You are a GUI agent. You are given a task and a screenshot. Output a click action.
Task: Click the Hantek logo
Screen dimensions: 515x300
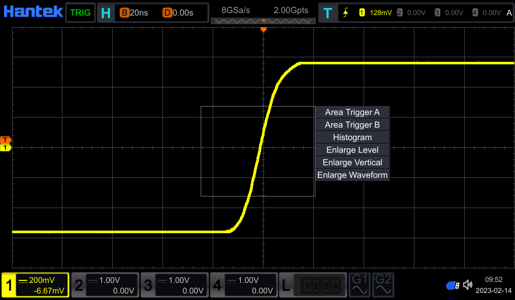(32, 12)
